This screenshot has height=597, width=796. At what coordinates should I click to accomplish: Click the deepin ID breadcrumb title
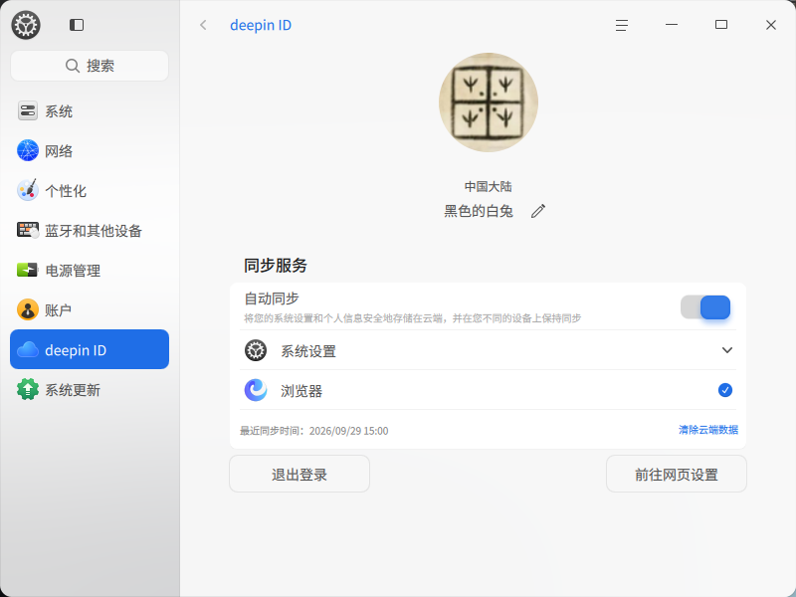261,25
